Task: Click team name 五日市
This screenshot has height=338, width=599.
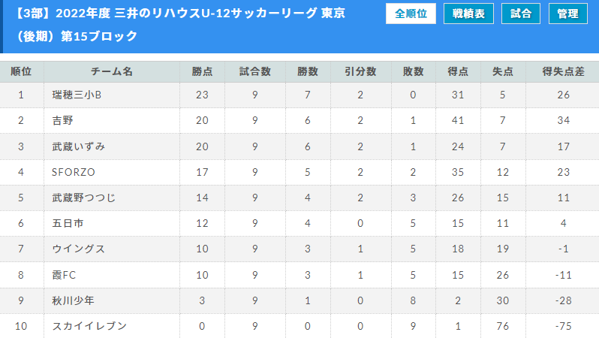Action: [x=68, y=223]
